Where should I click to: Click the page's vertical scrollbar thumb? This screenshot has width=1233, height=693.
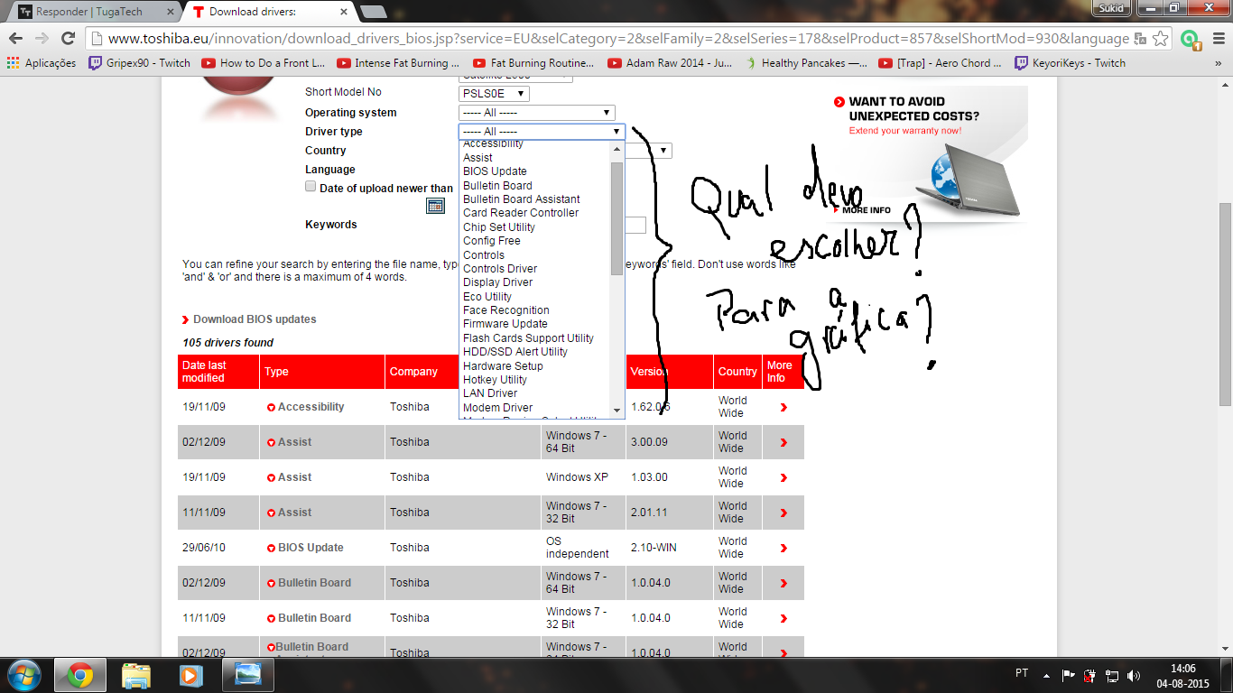(x=1225, y=303)
